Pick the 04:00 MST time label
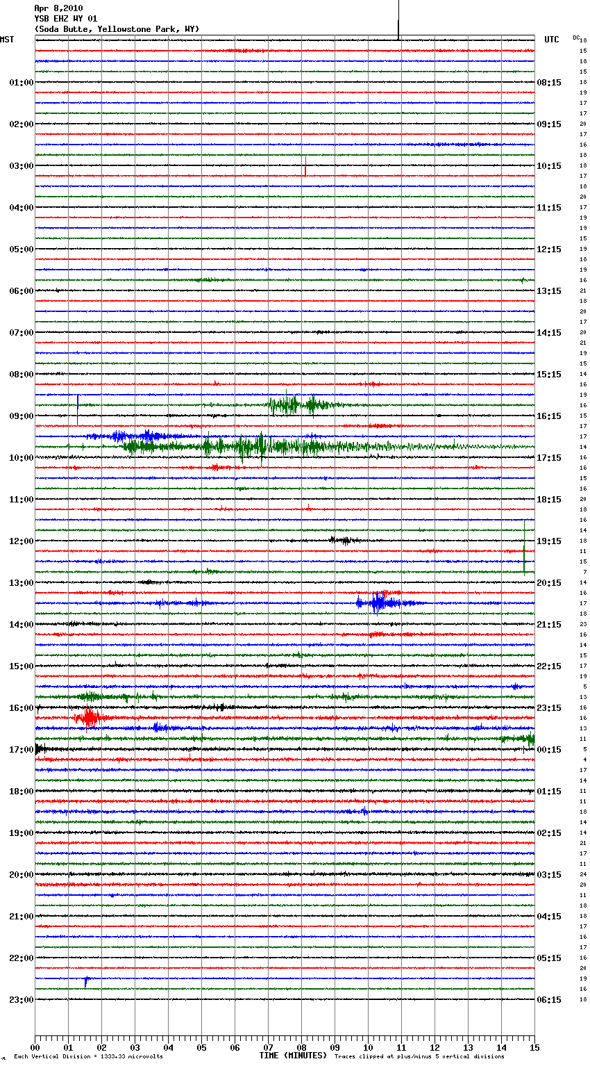590x1066 pixels. 22,208
